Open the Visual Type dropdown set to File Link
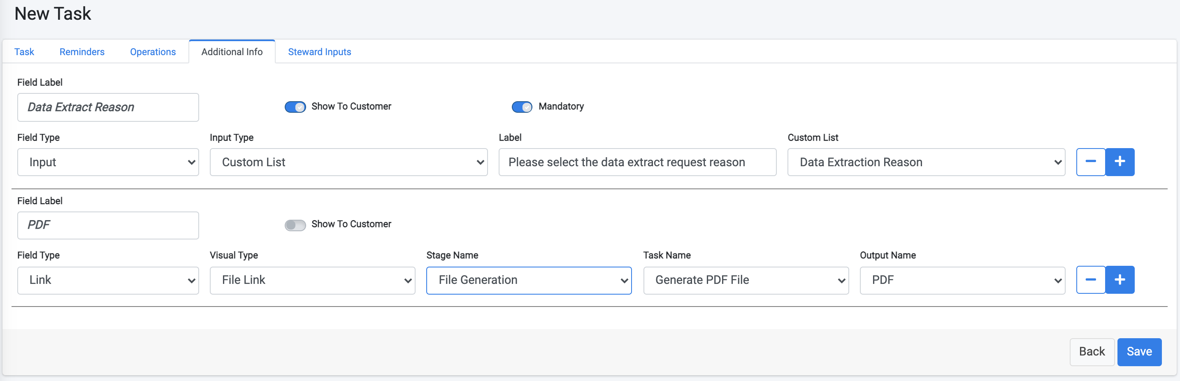The width and height of the screenshot is (1180, 381). (312, 280)
